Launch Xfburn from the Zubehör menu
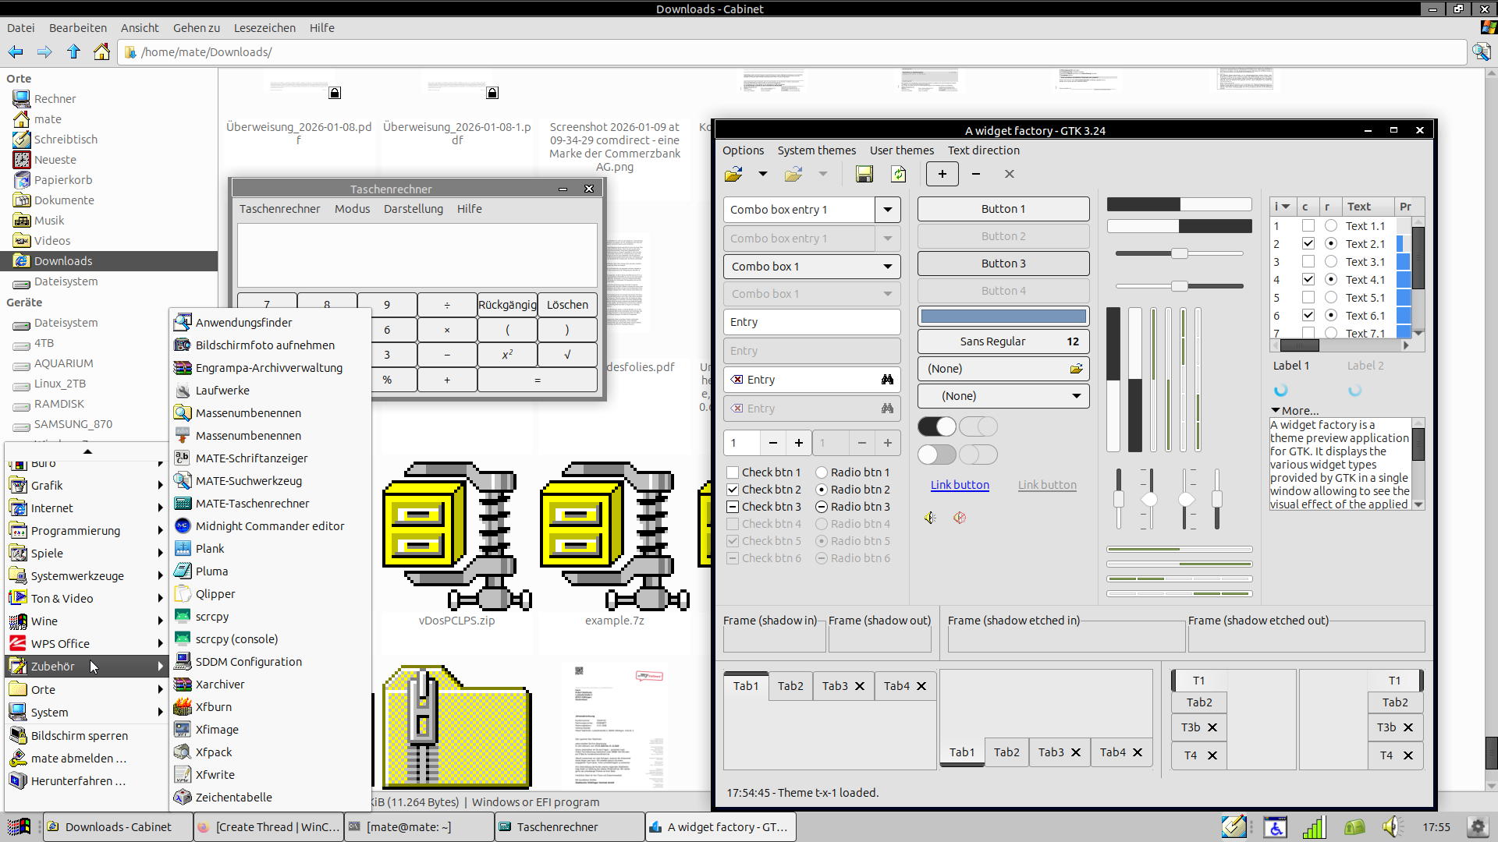 213,706
